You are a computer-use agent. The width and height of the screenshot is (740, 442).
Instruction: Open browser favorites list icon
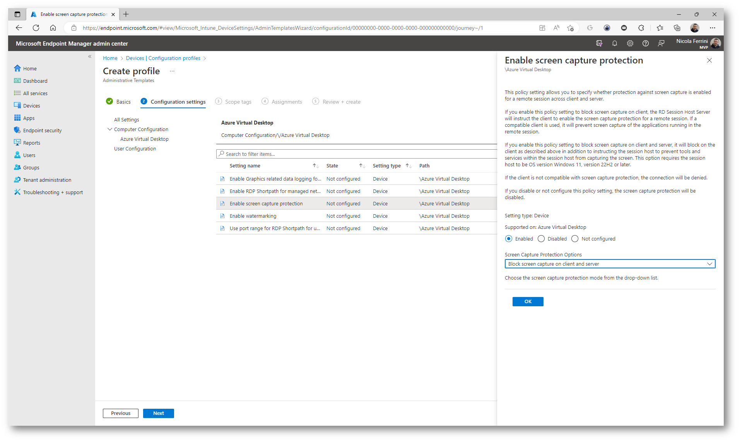tap(660, 28)
